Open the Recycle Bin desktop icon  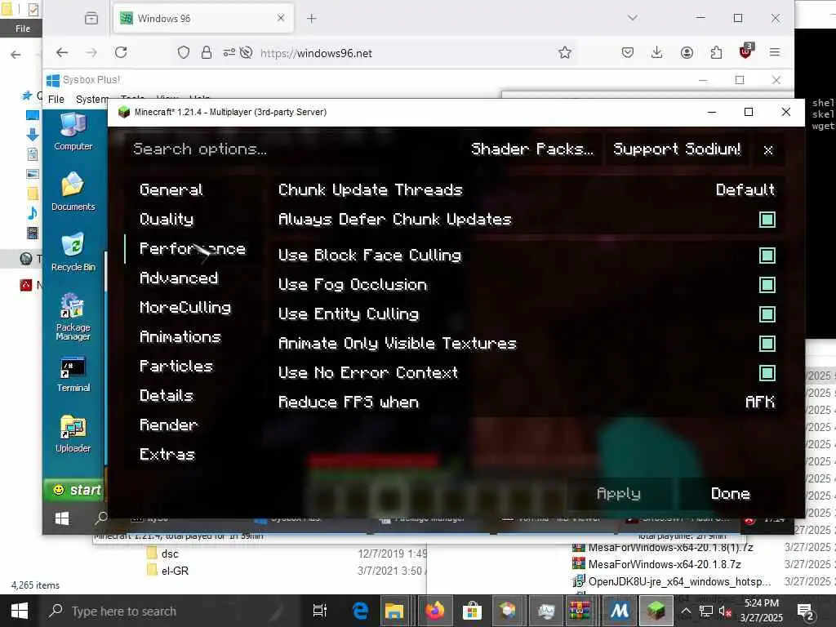pos(73,251)
